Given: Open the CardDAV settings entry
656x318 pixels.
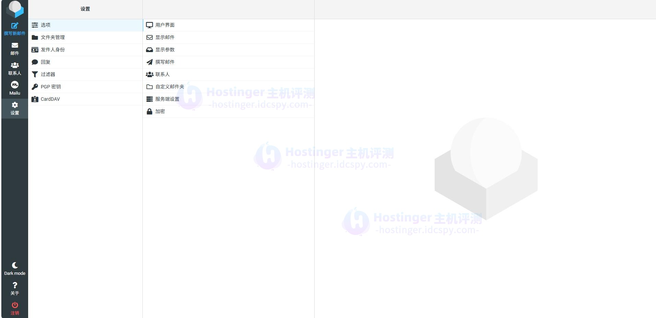Looking at the screenshot, I should pyautogui.click(x=50, y=99).
